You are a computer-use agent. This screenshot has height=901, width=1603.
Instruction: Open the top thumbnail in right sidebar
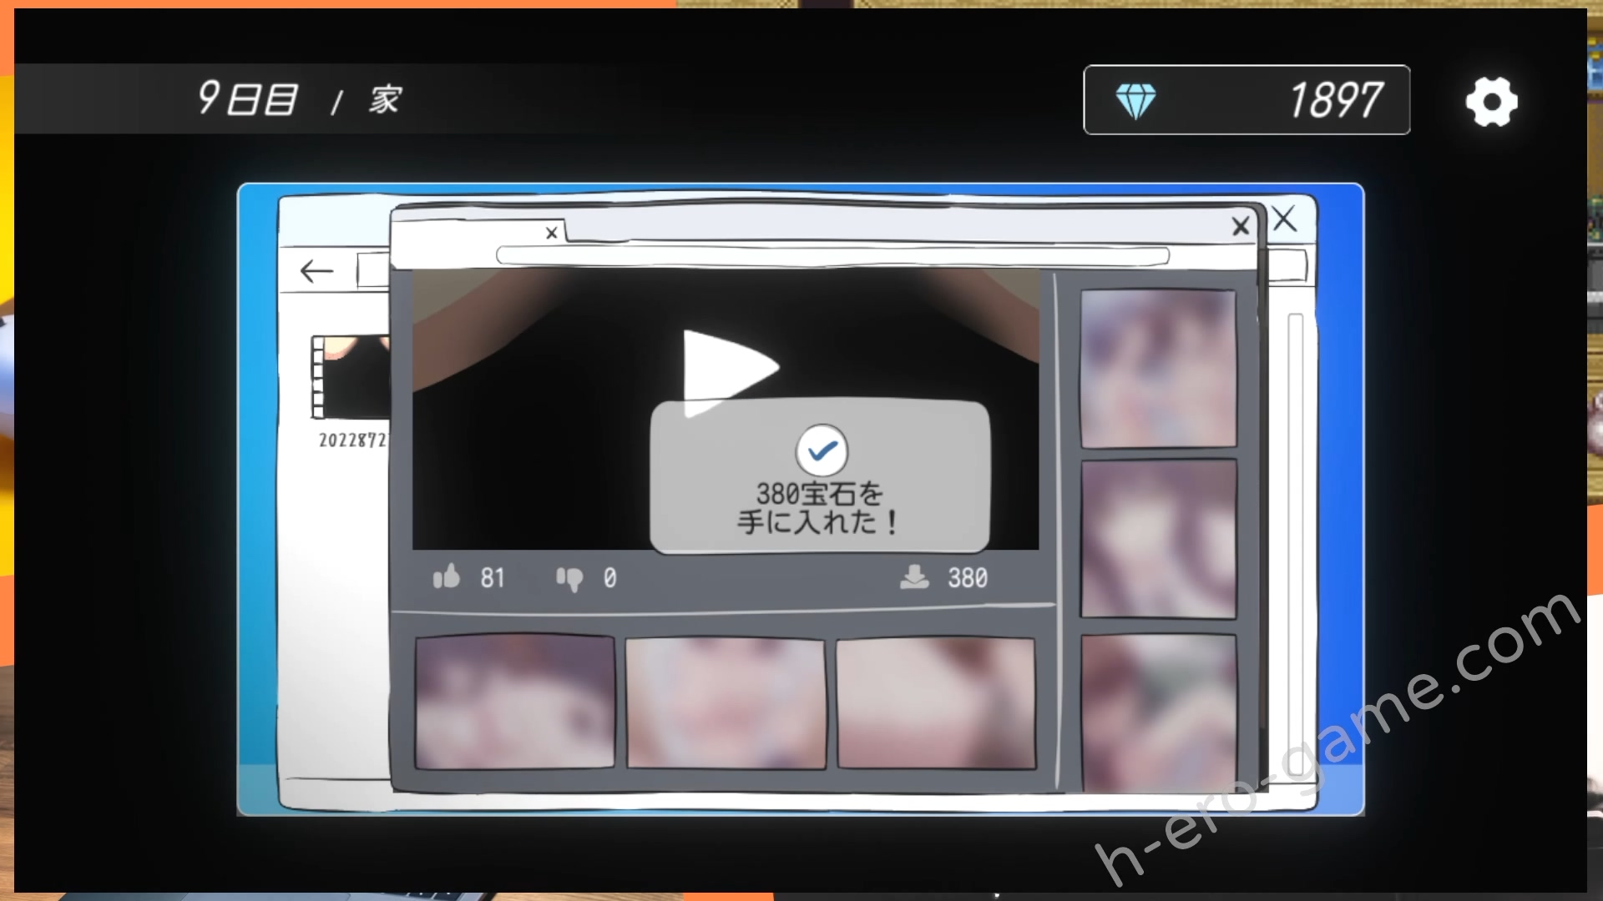coord(1158,369)
